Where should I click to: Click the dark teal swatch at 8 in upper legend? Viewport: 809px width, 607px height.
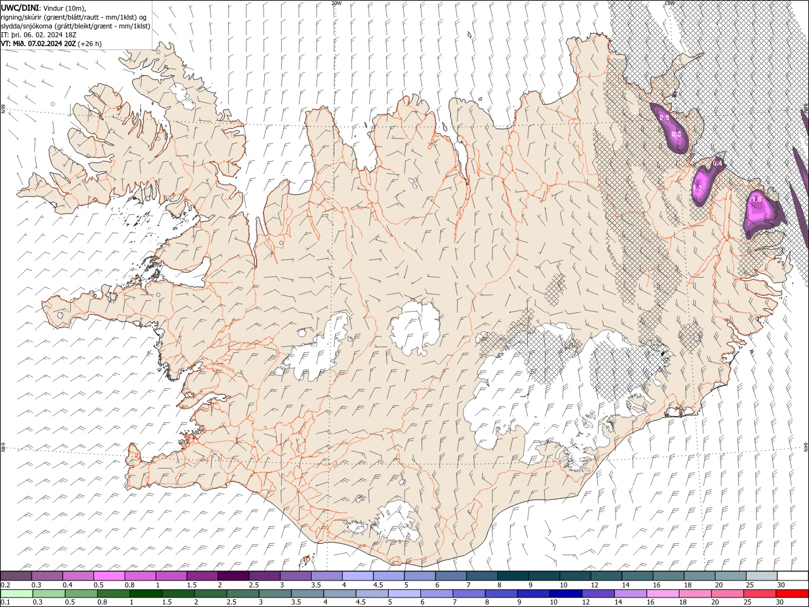(513, 575)
